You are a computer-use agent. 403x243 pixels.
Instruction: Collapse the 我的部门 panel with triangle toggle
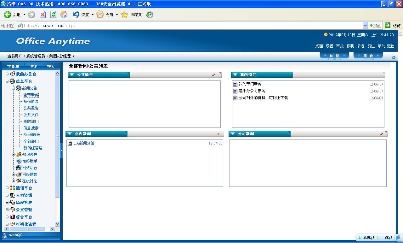tap(235, 75)
